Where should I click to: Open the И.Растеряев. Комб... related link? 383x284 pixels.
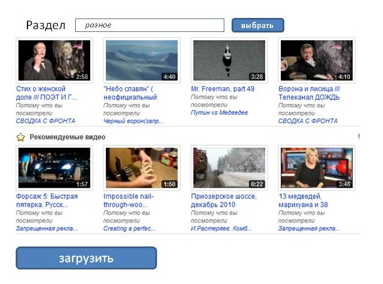click(x=222, y=229)
